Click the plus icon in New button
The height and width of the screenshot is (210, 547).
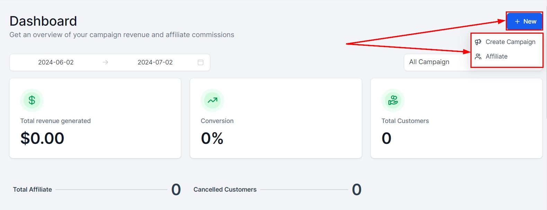coord(517,21)
